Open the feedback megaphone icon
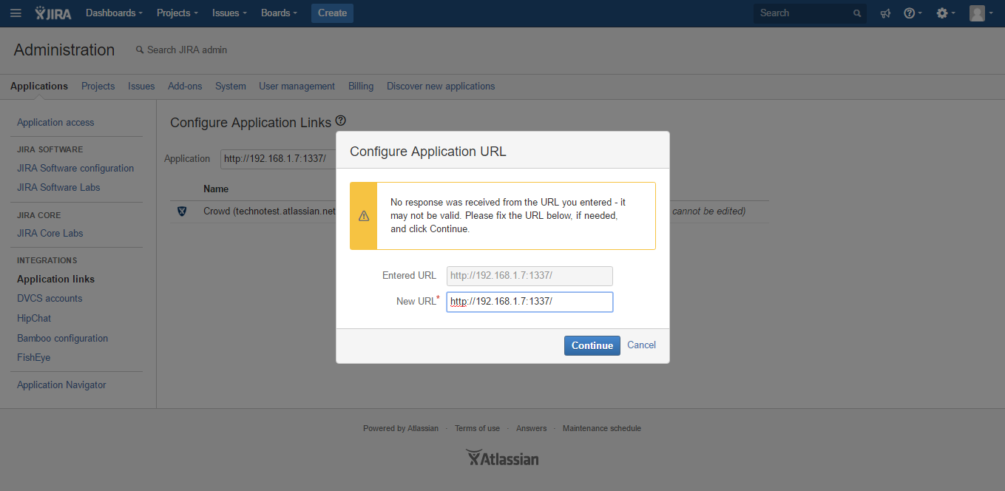The image size is (1005, 491). 885,13
